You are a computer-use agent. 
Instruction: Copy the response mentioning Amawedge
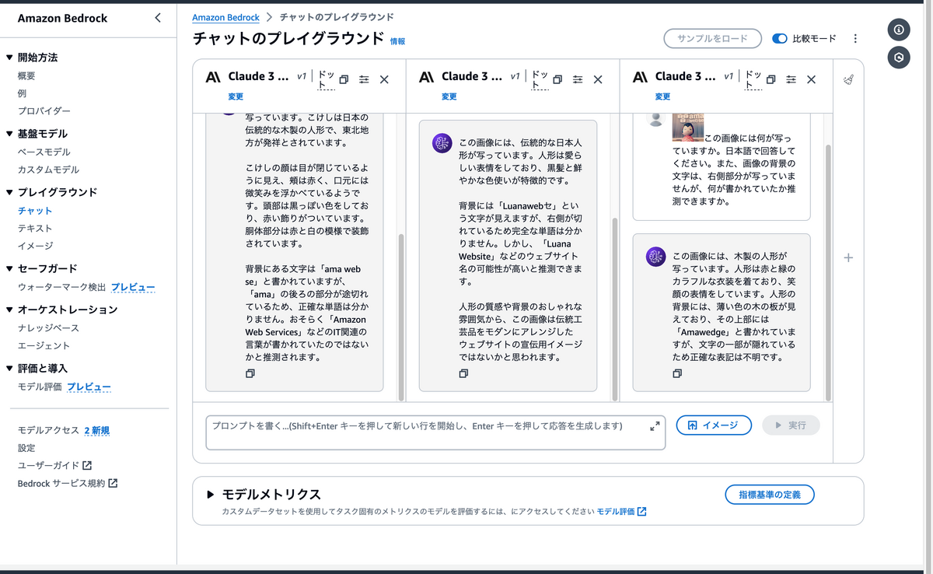(x=677, y=373)
